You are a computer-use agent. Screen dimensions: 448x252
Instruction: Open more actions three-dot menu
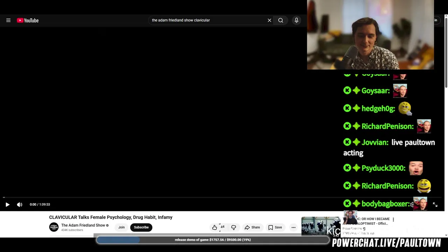pyautogui.click(x=293, y=227)
